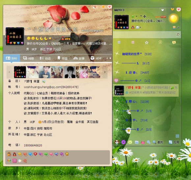The image size is (191, 180).
Task: Click the purple flower icon in QQ bottom bar
Action: point(123,142)
